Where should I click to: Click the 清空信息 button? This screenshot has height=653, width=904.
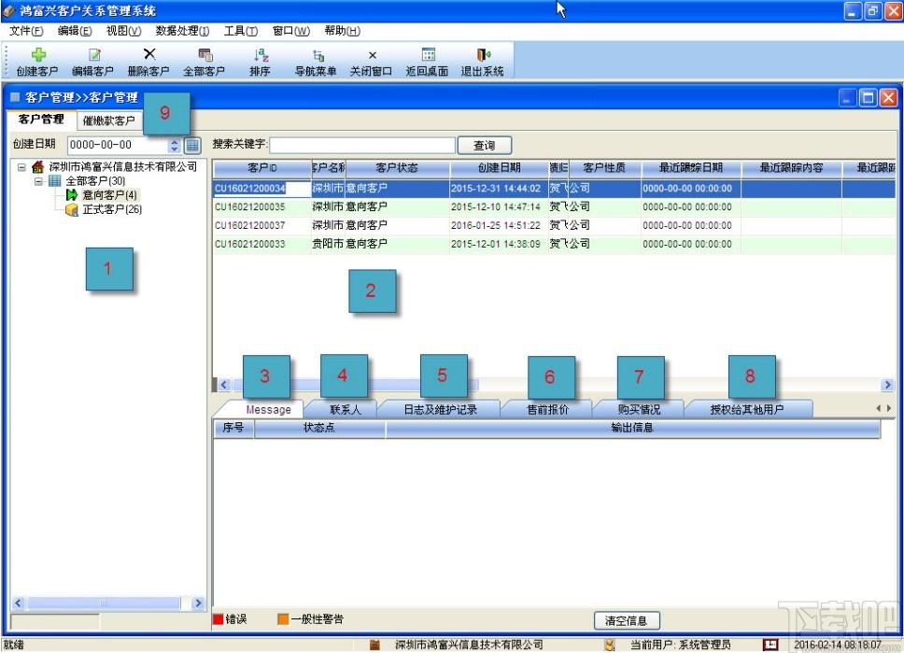coord(627,620)
